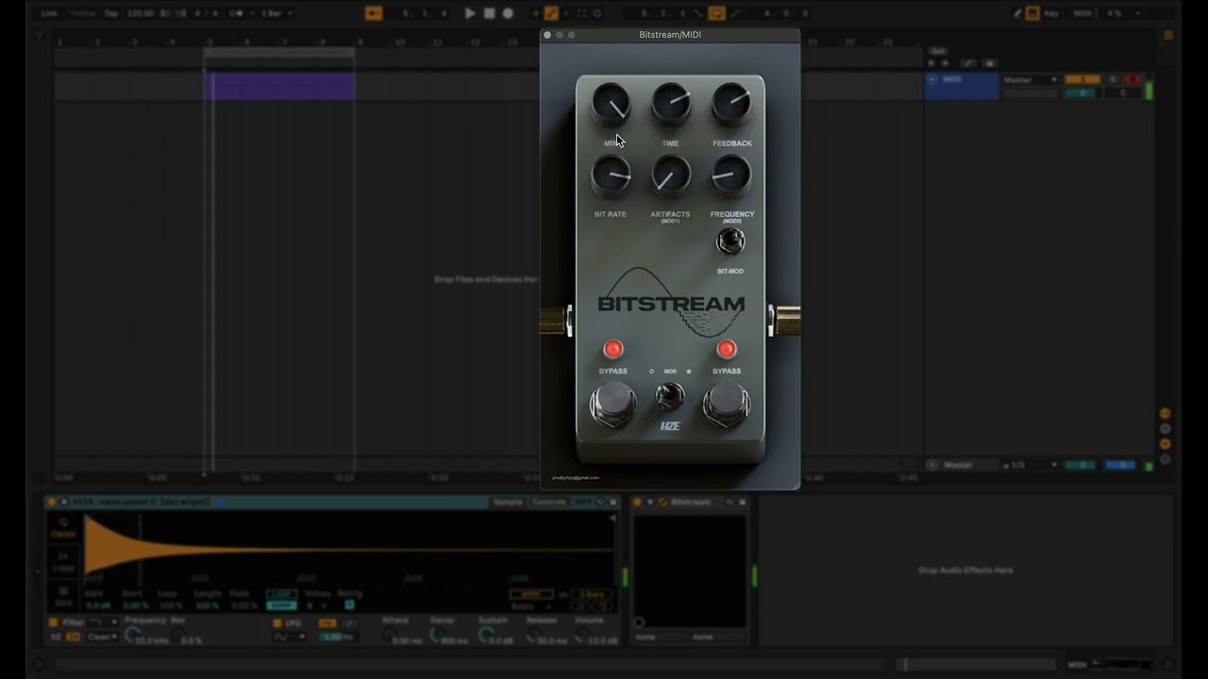Toggle the metronome in Ableton's control bar
Image resolution: width=1208 pixels, height=679 pixels.
[x=238, y=13]
